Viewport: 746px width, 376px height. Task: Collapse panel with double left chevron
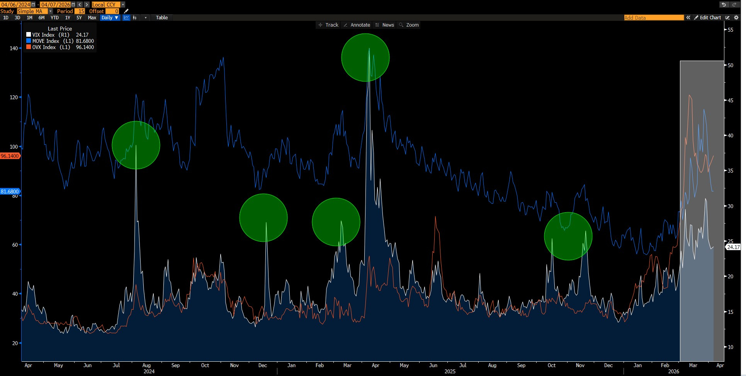688,18
